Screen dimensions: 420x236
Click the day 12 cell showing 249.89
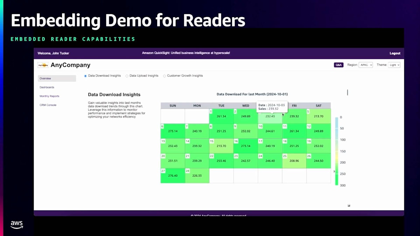click(318, 131)
